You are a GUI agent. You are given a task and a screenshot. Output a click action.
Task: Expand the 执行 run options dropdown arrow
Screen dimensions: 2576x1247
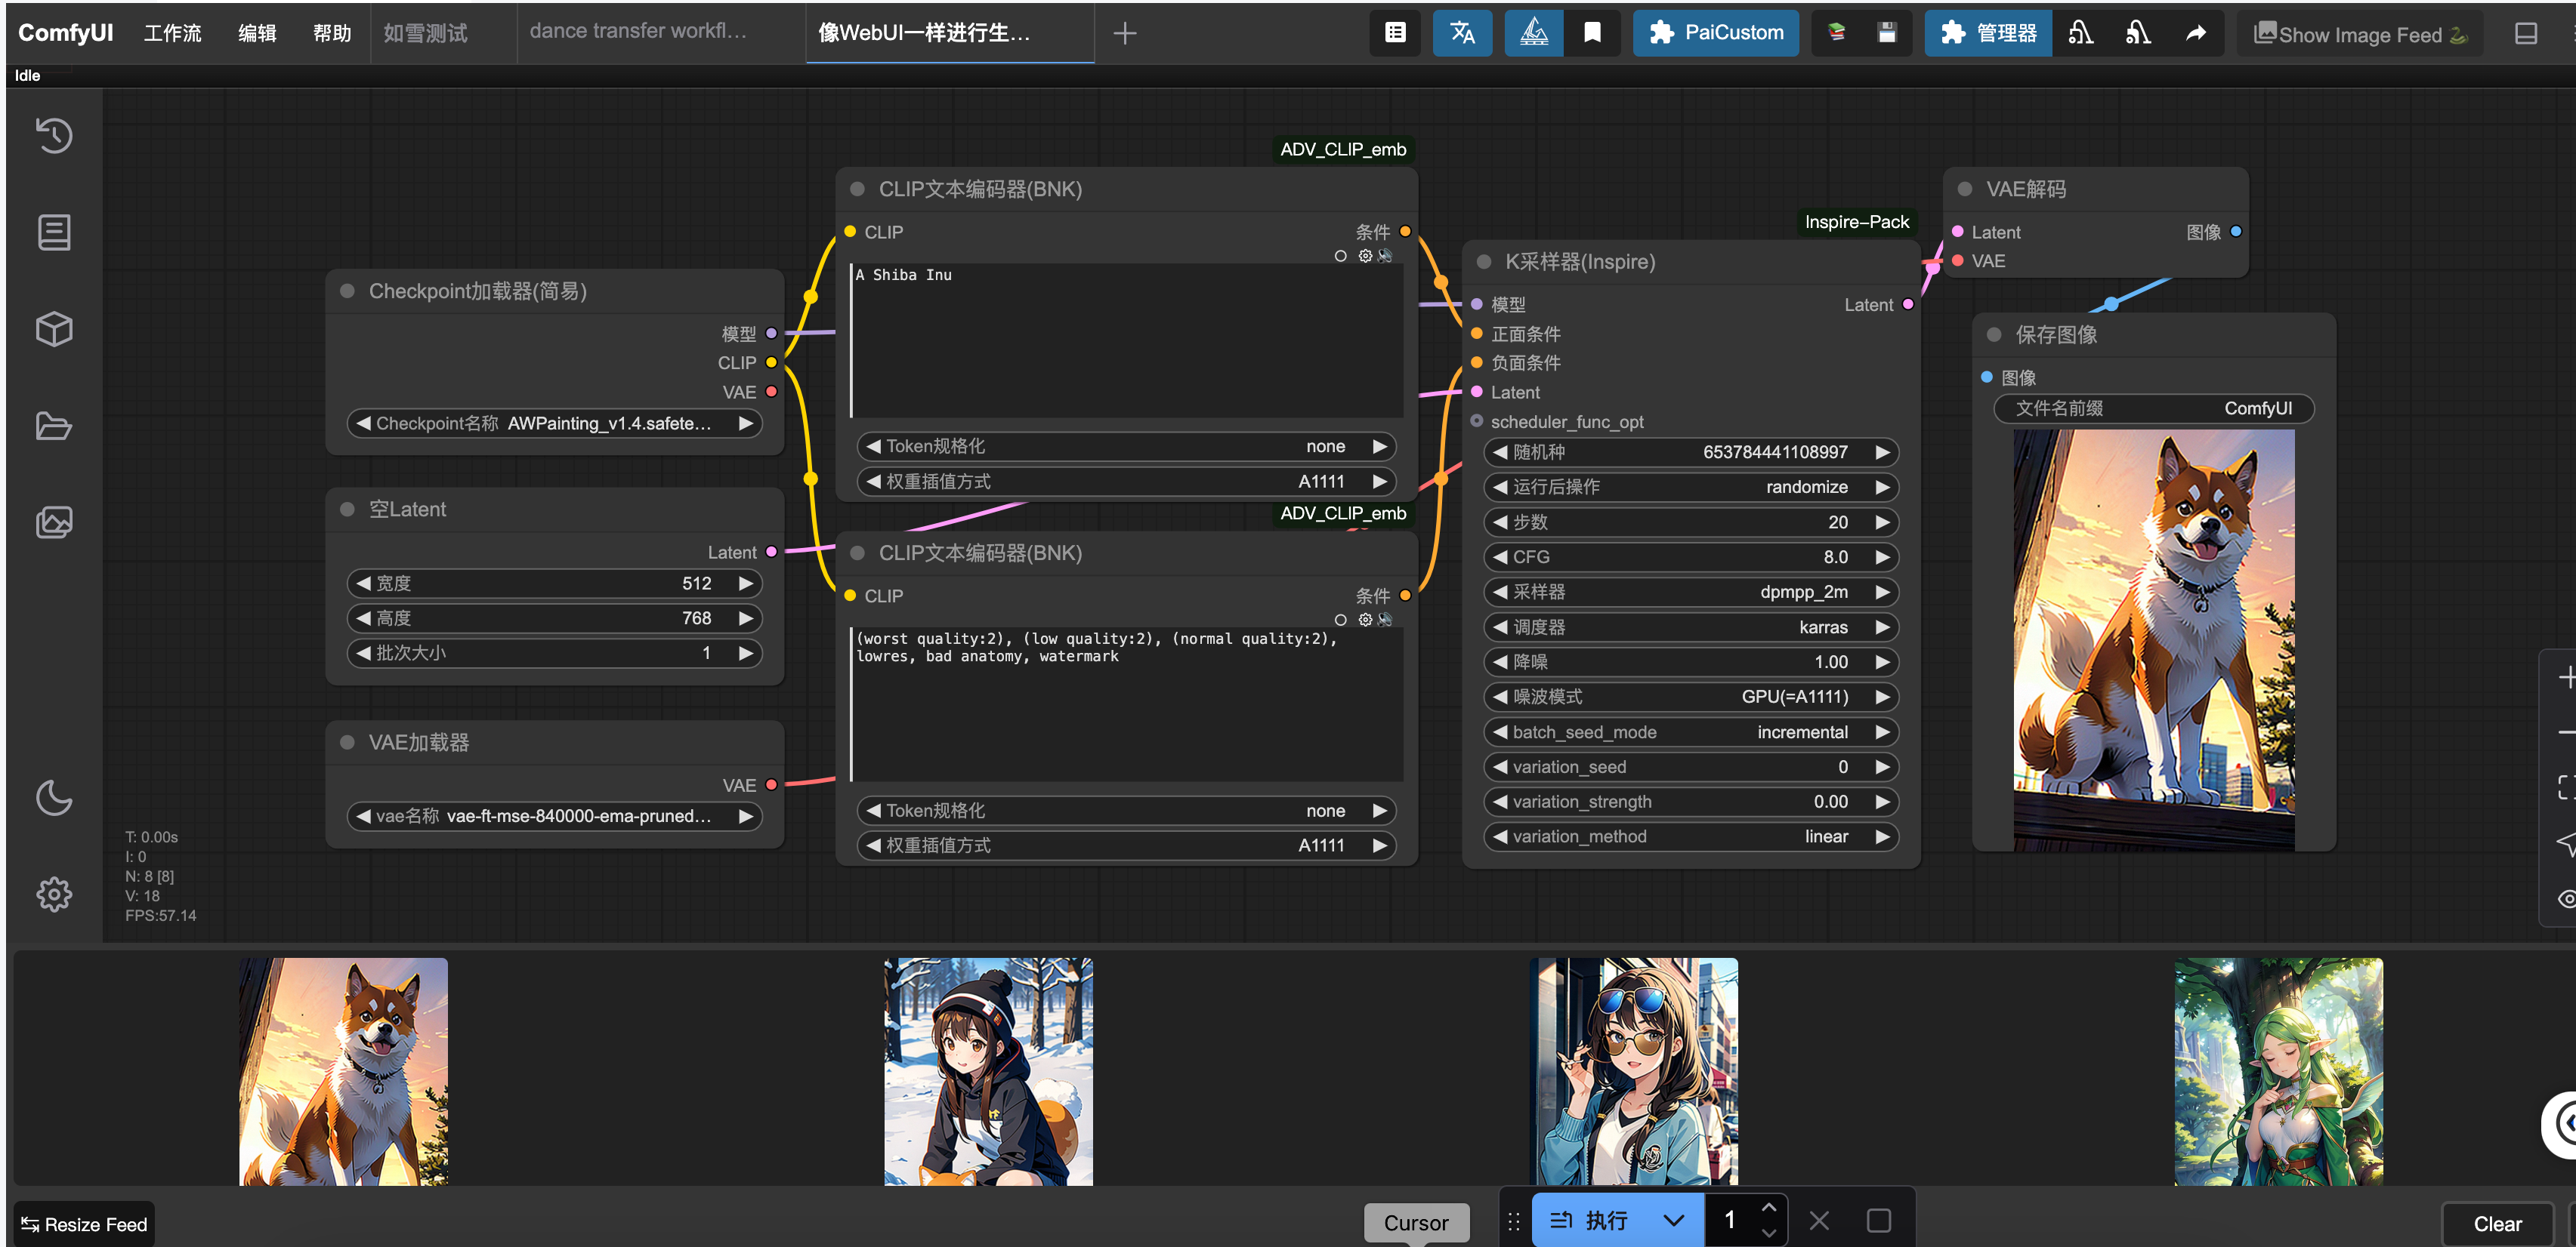click(x=1674, y=1220)
